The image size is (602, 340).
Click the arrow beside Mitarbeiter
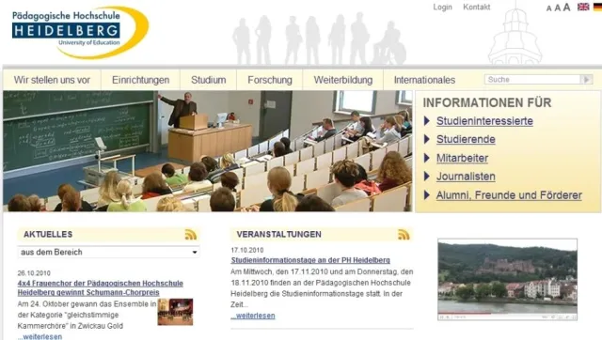click(426, 158)
